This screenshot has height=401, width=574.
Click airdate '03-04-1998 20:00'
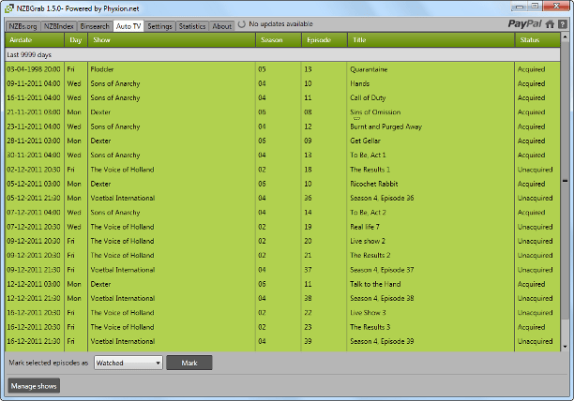[x=34, y=69]
